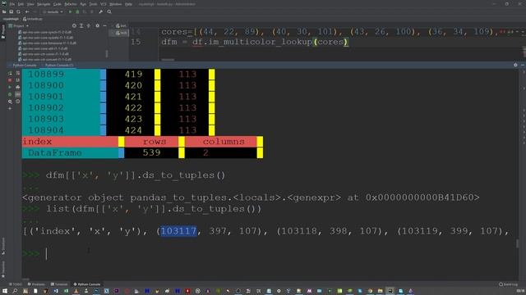This screenshot has height=295, width=526.
Task: Open Project panel gear options
Action: point(97,25)
